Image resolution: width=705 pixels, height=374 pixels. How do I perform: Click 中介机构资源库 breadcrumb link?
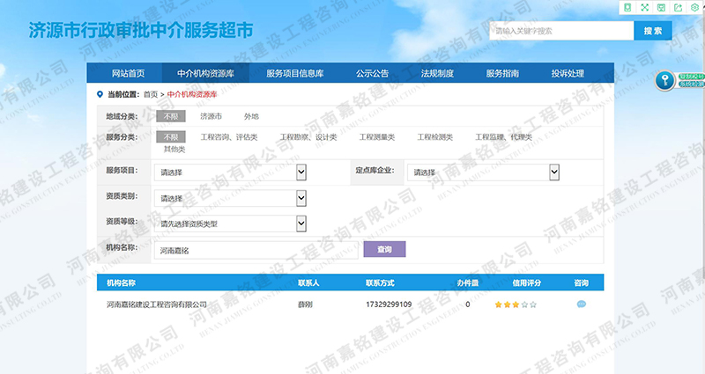[x=192, y=94]
